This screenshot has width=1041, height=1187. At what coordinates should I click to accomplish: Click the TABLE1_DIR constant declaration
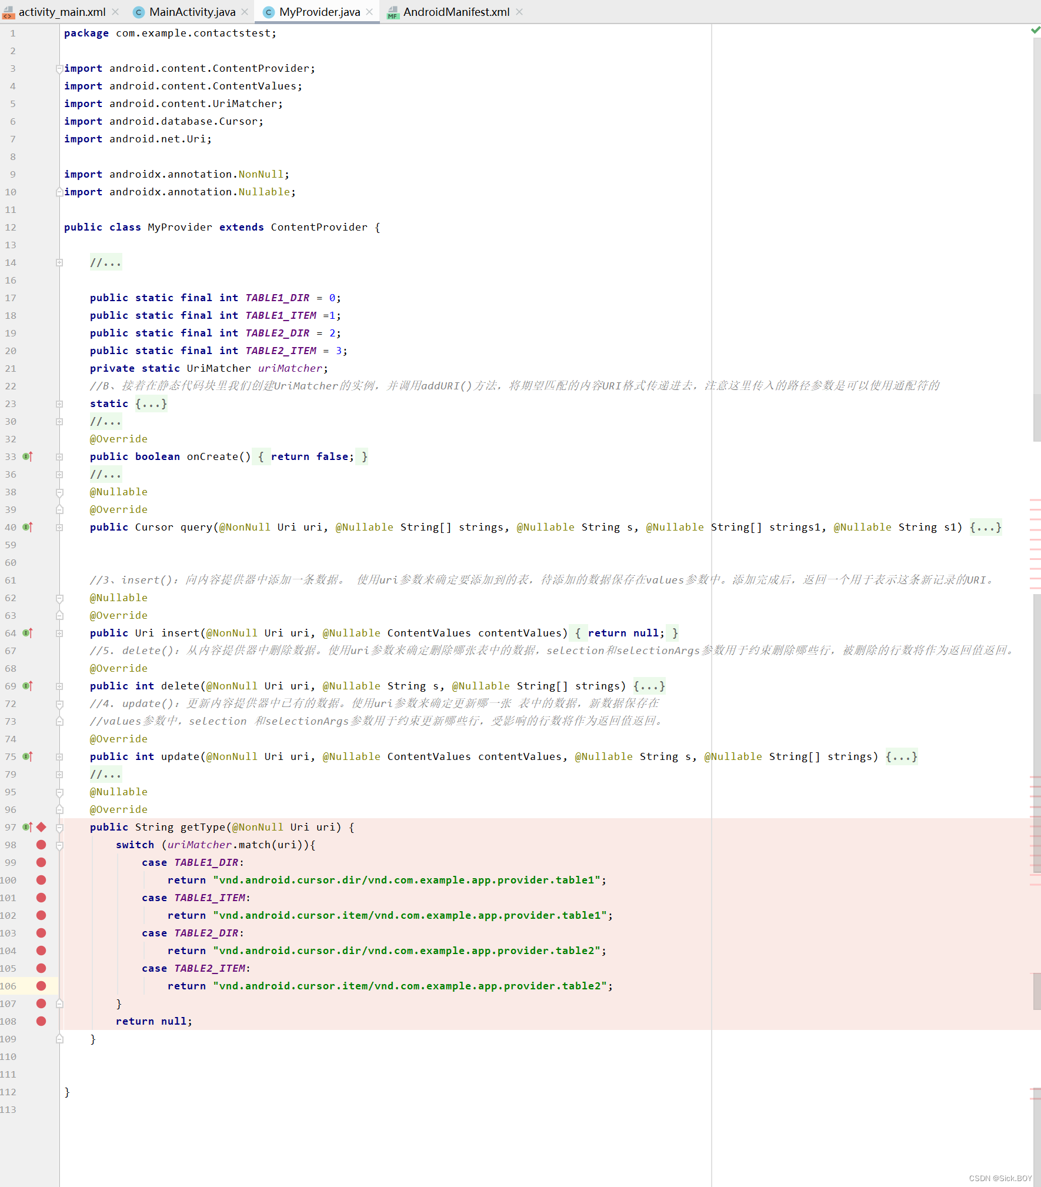coord(277,298)
